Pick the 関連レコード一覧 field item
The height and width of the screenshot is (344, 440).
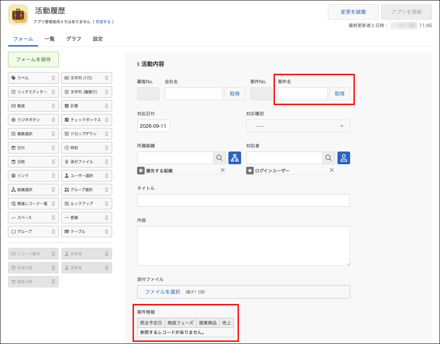pyautogui.click(x=33, y=203)
